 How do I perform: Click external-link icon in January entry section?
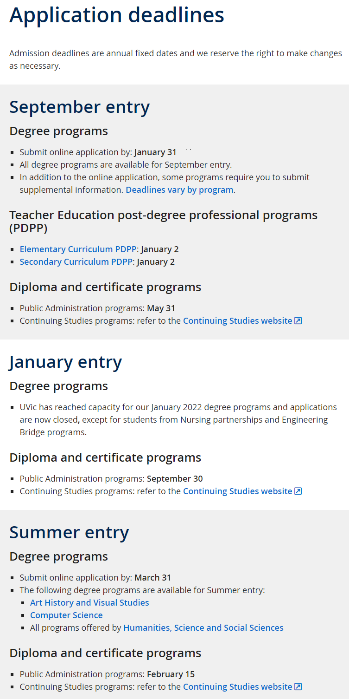pyautogui.click(x=298, y=491)
